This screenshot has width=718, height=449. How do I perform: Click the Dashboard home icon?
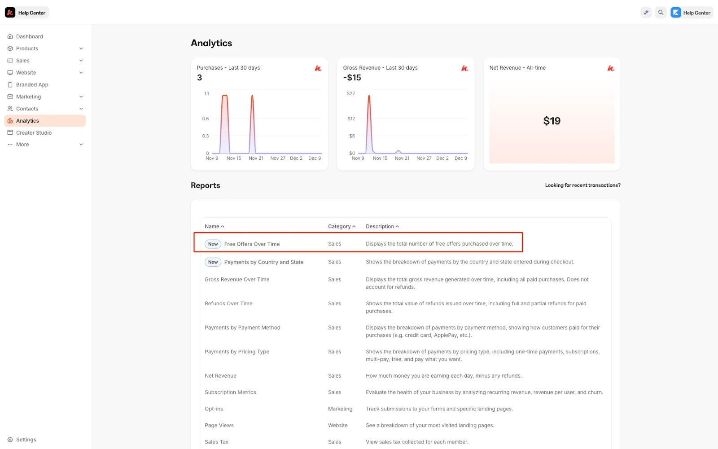click(x=10, y=36)
